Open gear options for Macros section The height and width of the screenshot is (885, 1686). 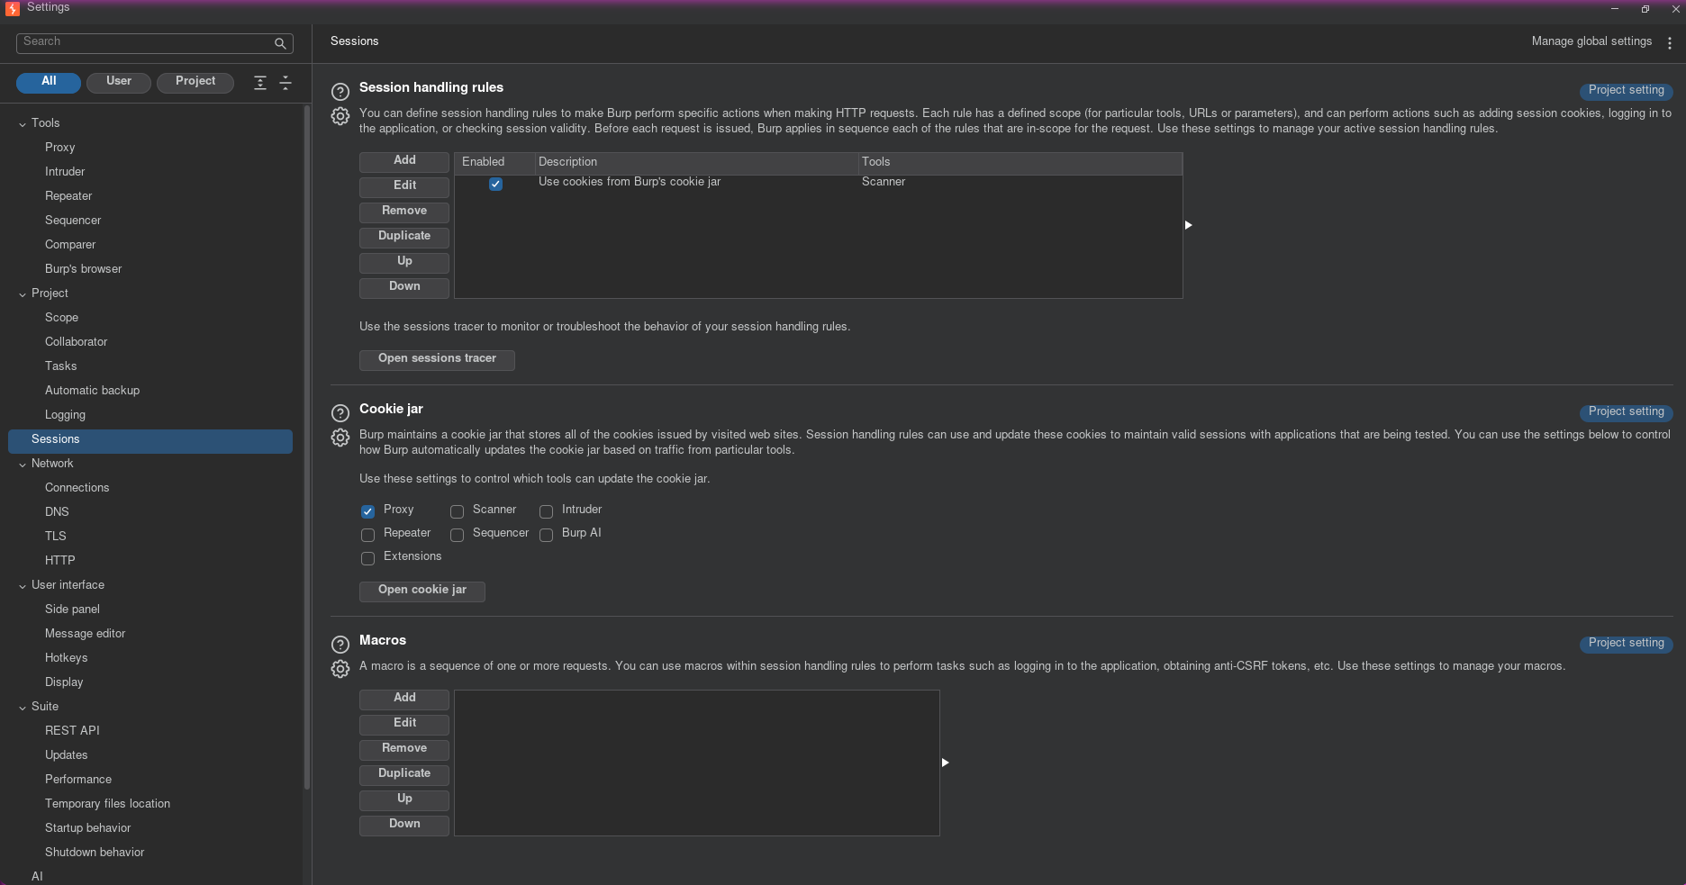[340, 669]
